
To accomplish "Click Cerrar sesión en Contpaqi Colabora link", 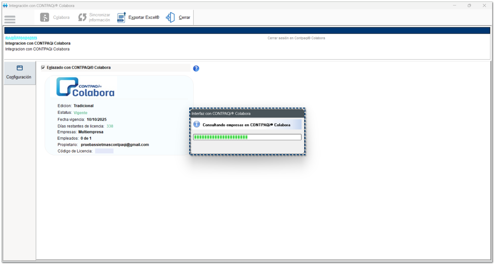I will [296, 38].
